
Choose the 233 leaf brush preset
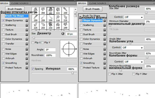click(50, 26)
